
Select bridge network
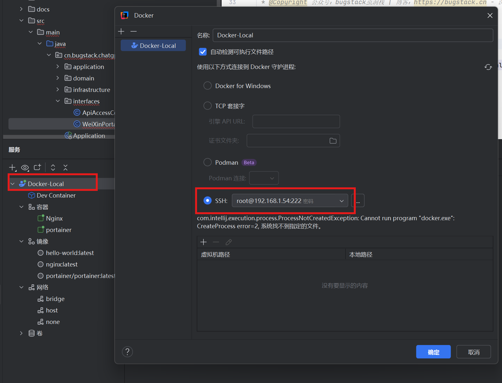click(x=55, y=299)
